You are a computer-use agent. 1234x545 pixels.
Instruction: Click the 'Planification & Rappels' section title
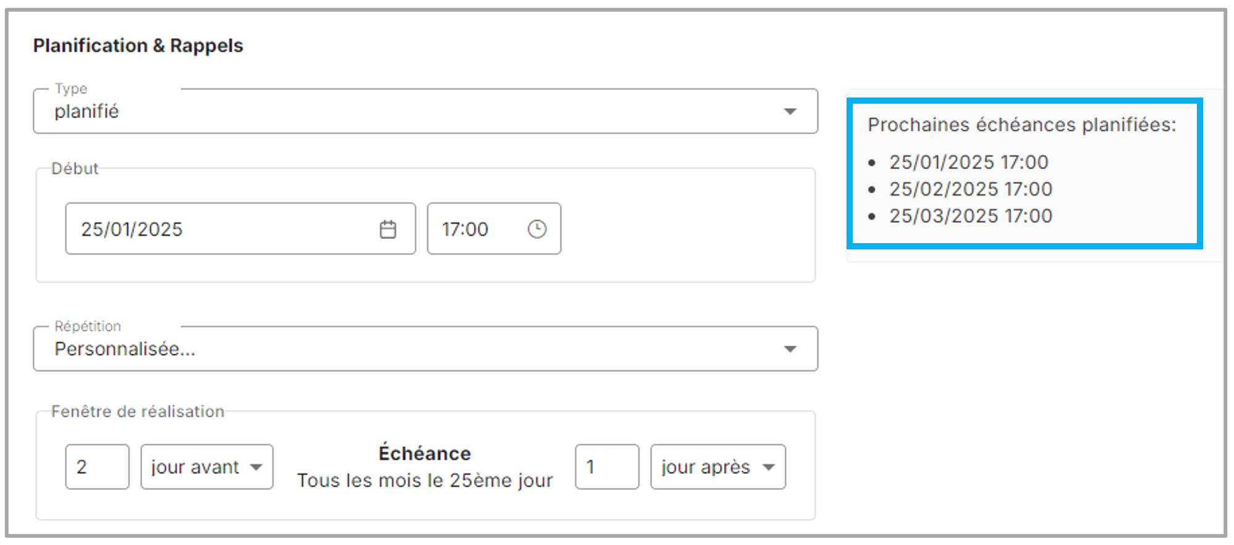coord(138,46)
